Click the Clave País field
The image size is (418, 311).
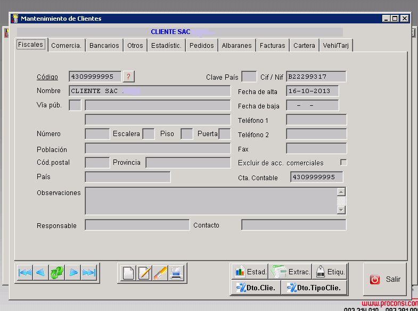tap(249, 77)
